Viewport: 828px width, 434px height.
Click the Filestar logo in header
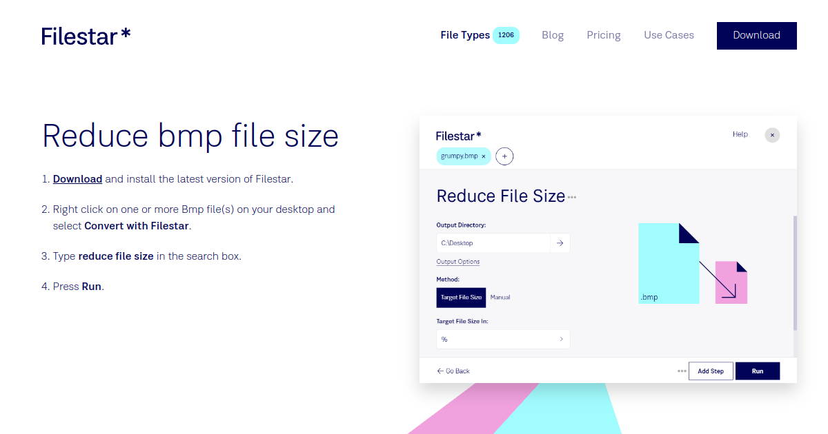tap(86, 36)
